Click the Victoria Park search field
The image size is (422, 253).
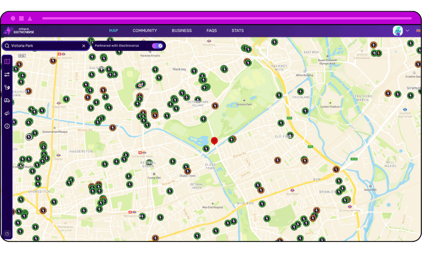click(x=44, y=46)
